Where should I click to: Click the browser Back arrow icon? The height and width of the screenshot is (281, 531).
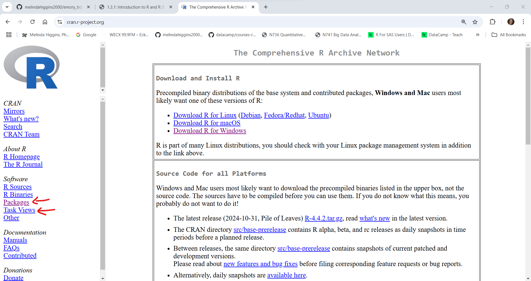click(x=8, y=22)
